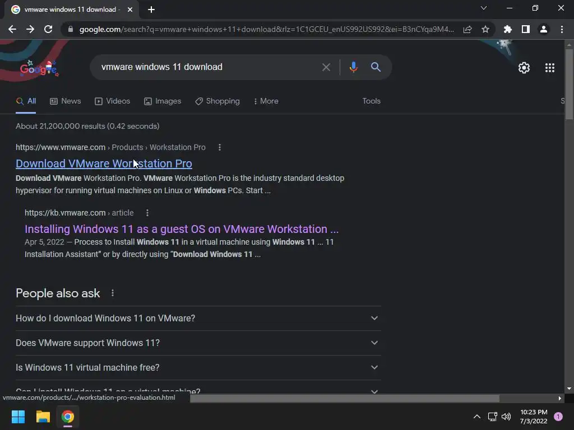The width and height of the screenshot is (574, 430).
Task: Click the lock site info icon
Action: pos(71,29)
